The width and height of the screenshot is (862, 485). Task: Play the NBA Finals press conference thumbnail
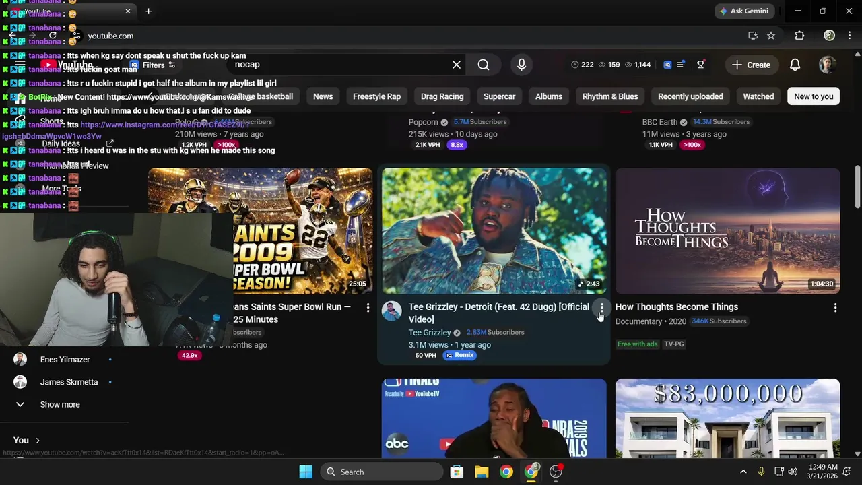(494, 418)
